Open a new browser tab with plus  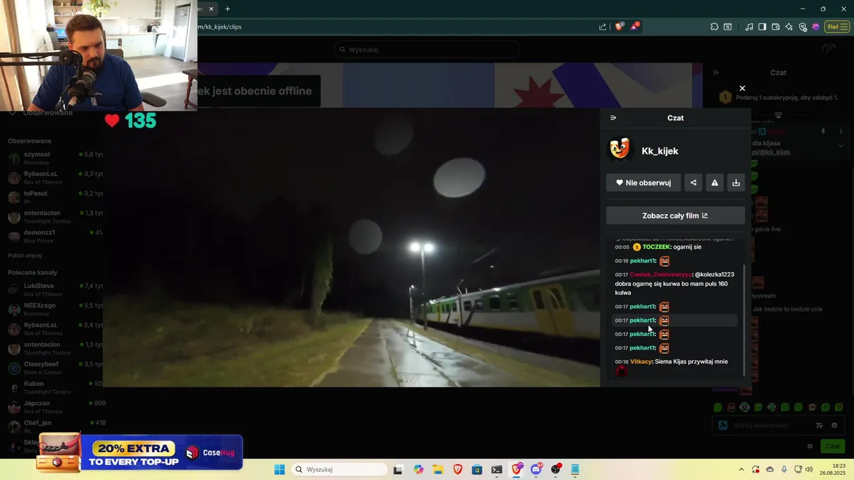[228, 9]
